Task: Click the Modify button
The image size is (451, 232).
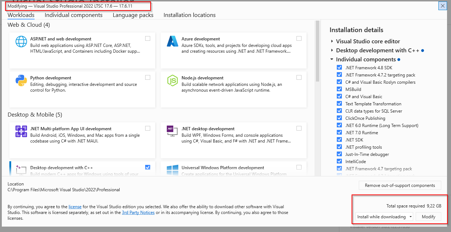Action: pyautogui.click(x=429, y=217)
